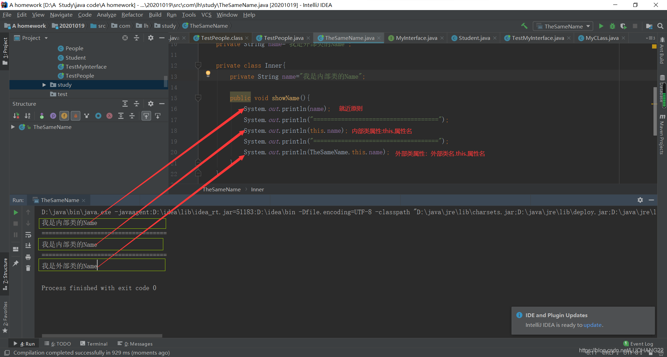The image size is (667, 357).
Task: Toggle show lambdas in Structure
Action: [109, 116]
